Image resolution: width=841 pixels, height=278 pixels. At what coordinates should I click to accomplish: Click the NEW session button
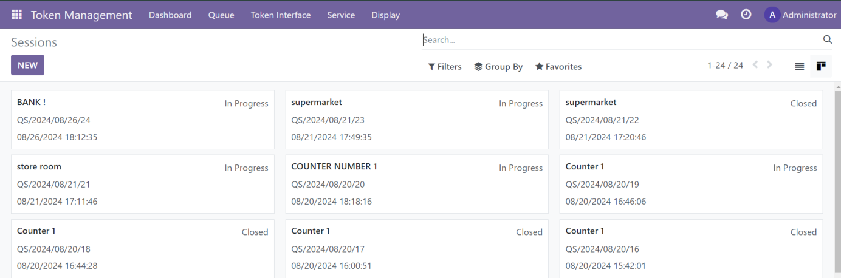pyautogui.click(x=27, y=65)
